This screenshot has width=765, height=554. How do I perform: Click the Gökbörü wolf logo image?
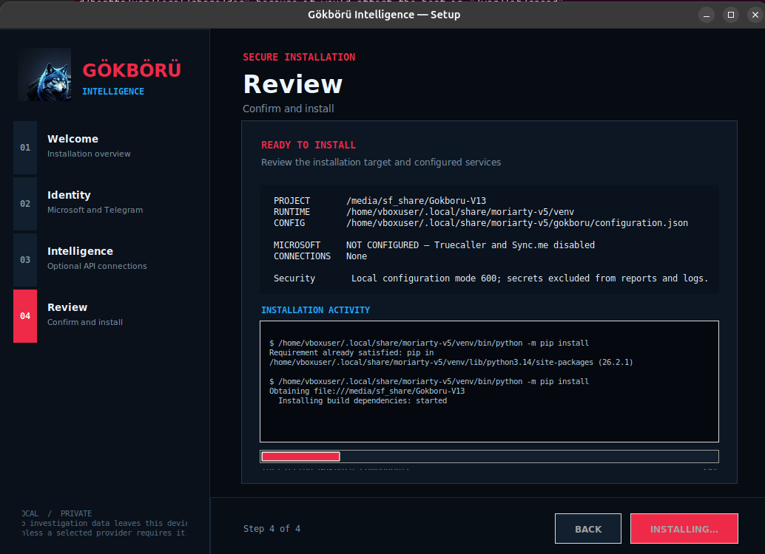coord(44,75)
